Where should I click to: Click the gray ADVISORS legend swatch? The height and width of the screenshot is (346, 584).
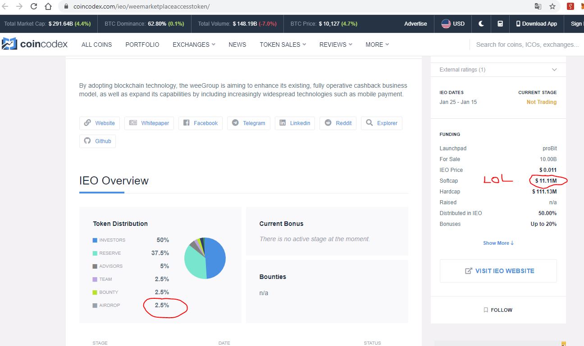95,266
